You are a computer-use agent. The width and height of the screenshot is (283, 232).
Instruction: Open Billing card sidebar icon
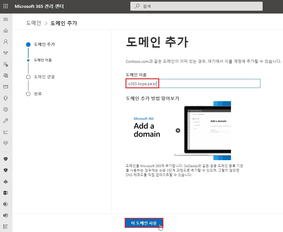[x=6, y=87]
